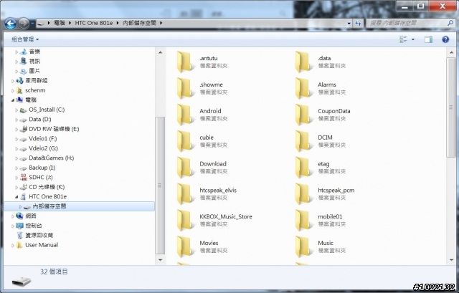This screenshot has width=459, height=293.
Task: Select CD 光碟機 (K:) in tree
Action: [x=47, y=187]
